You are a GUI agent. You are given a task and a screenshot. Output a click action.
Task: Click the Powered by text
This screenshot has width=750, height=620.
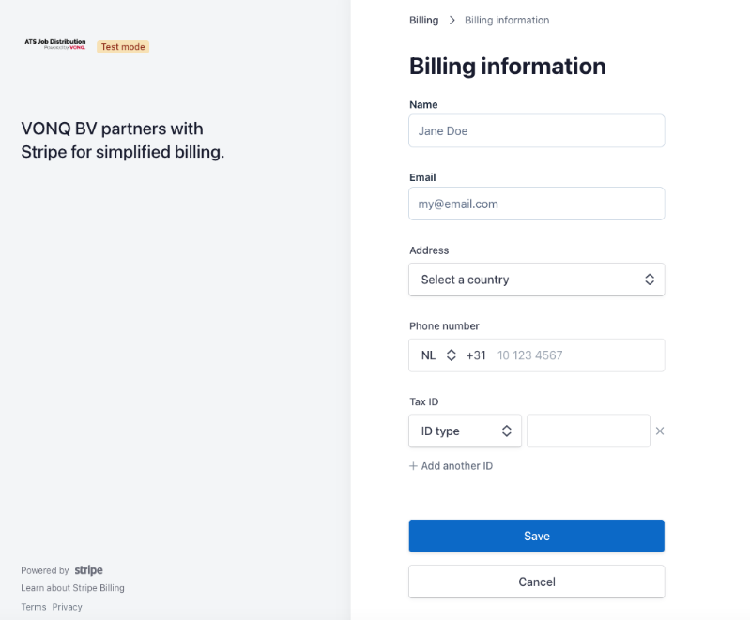(x=45, y=570)
